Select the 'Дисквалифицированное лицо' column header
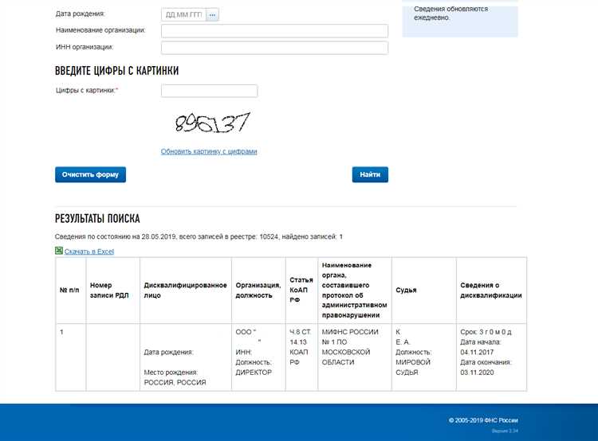This screenshot has width=598, height=441. point(186,291)
